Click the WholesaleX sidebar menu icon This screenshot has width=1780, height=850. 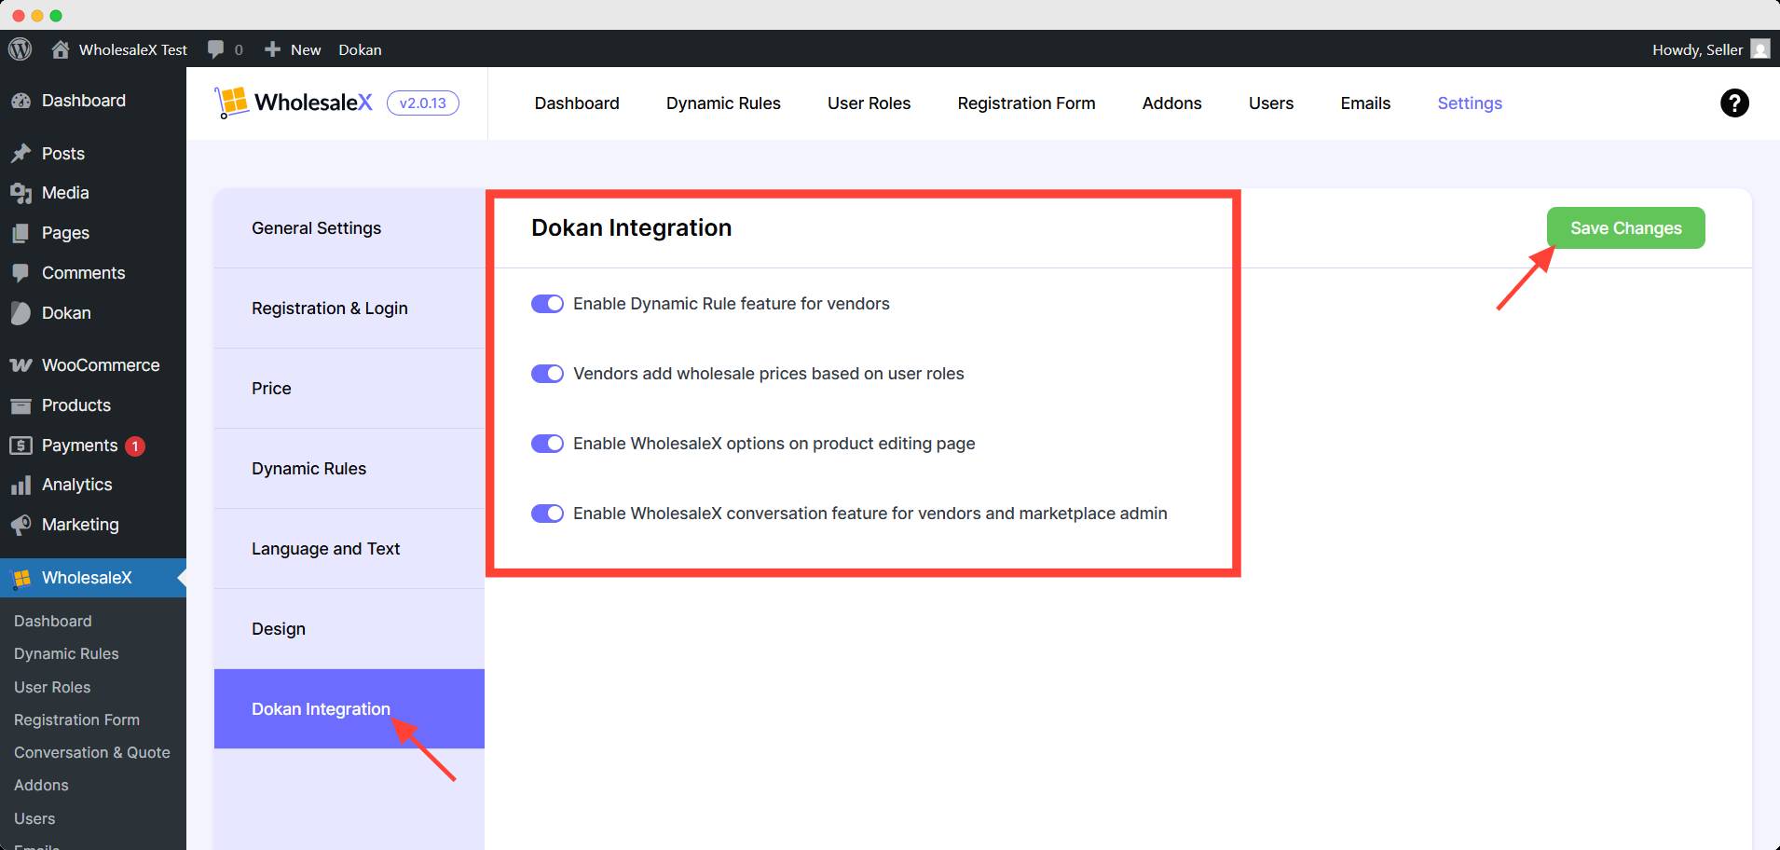click(x=21, y=578)
